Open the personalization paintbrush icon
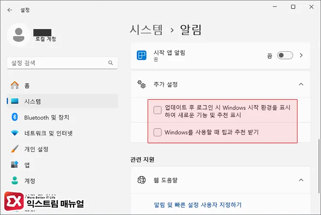Screen dimensions: 321x215 click(15, 149)
